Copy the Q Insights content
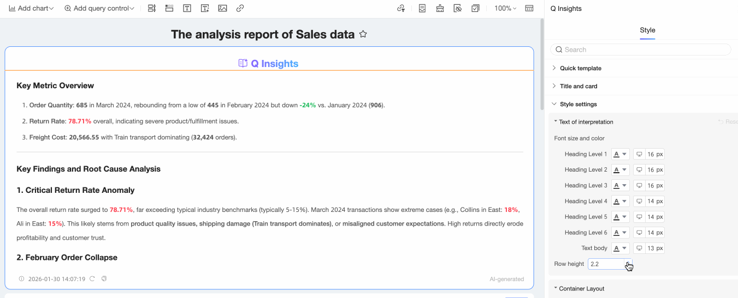 point(104,279)
